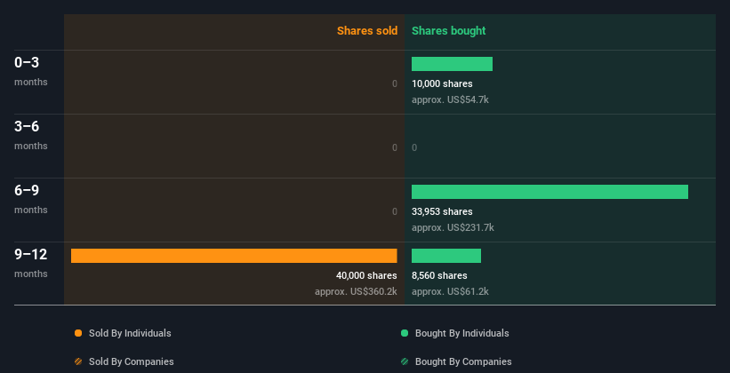Select the Bought By Individuals legend label
This screenshot has width=730, height=373.
461,333
